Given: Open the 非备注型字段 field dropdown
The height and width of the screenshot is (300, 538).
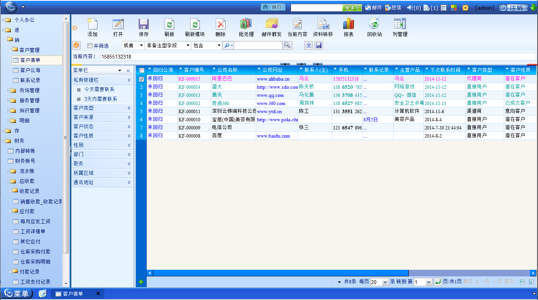Looking at the screenshot, I should tap(168, 45).
